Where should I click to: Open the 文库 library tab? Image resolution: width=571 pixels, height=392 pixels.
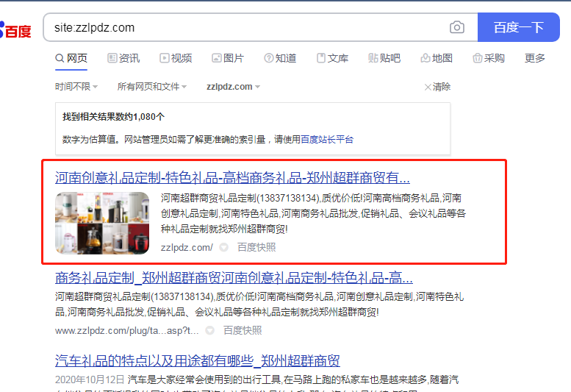click(332, 58)
